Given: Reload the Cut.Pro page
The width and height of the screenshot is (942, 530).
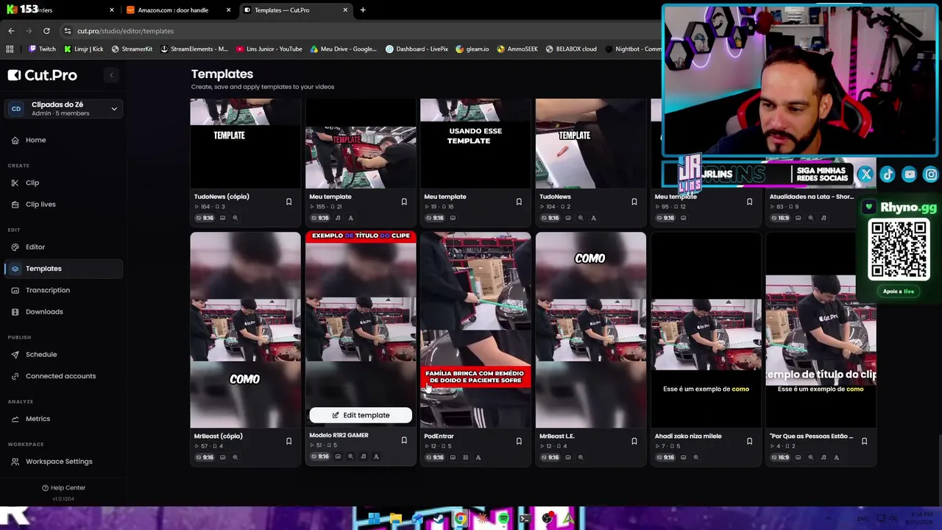Looking at the screenshot, I should 46,31.
